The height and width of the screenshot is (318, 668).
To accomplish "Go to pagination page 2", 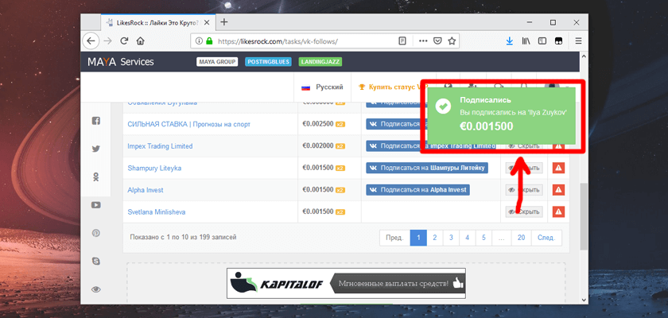I will point(434,238).
